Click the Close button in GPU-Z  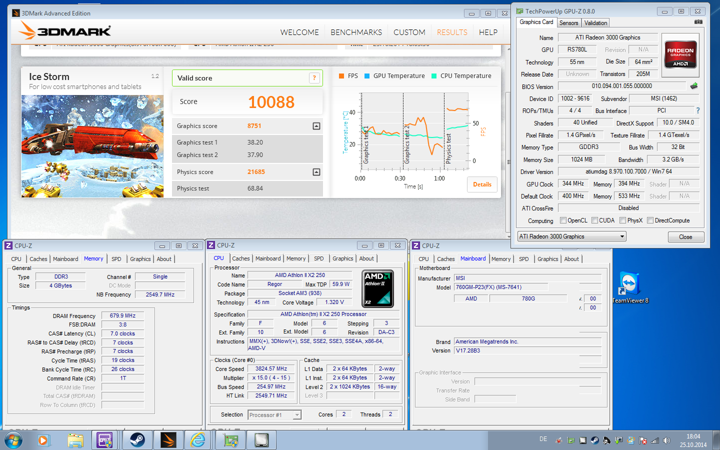click(x=685, y=237)
